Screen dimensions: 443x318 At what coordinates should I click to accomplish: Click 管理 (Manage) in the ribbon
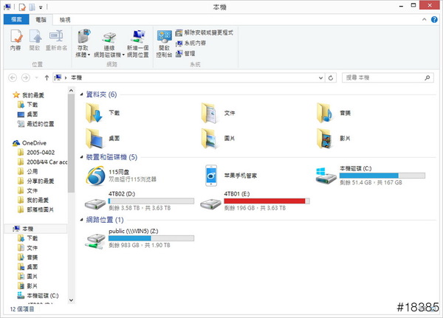185,53
